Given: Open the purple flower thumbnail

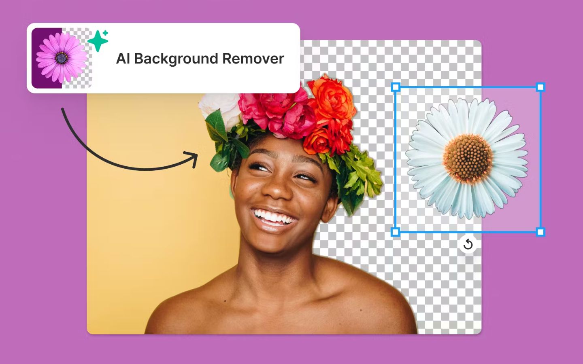Looking at the screenshot, I should click(62, 58).
